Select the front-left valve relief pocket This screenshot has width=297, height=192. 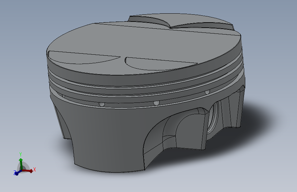[x=82, y=58]
